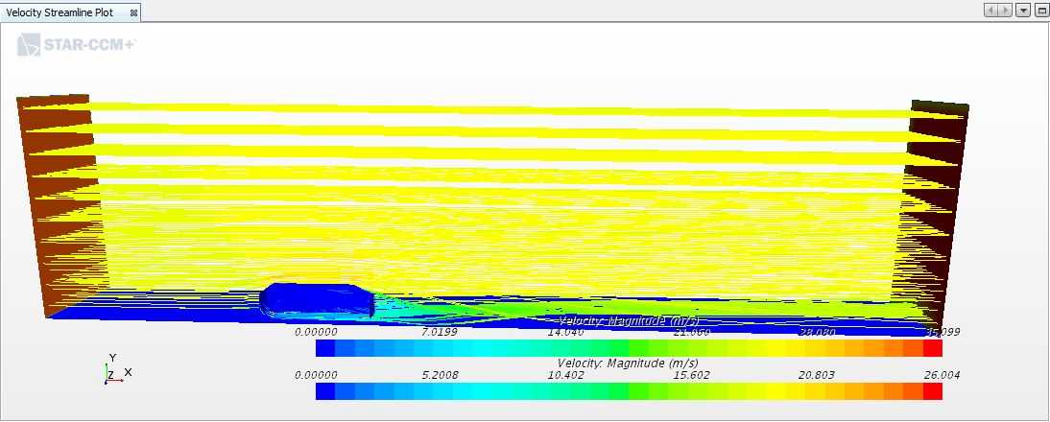Image resolution: width=1050 pixels, height=422 pixels.
Task: Click the 7.0199 upper legend value
Action: click(440, 332)
